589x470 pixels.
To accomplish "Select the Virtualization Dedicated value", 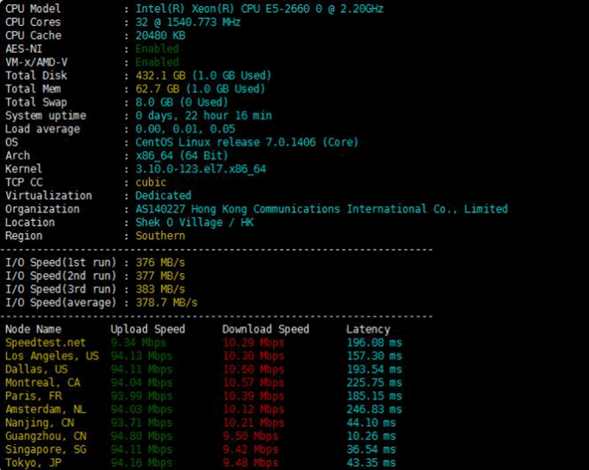I will (x=163, y=195).
